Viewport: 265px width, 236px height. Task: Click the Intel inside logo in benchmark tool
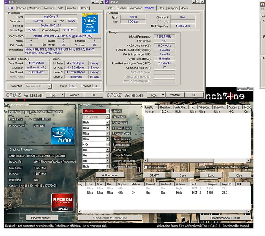[63, 136]
